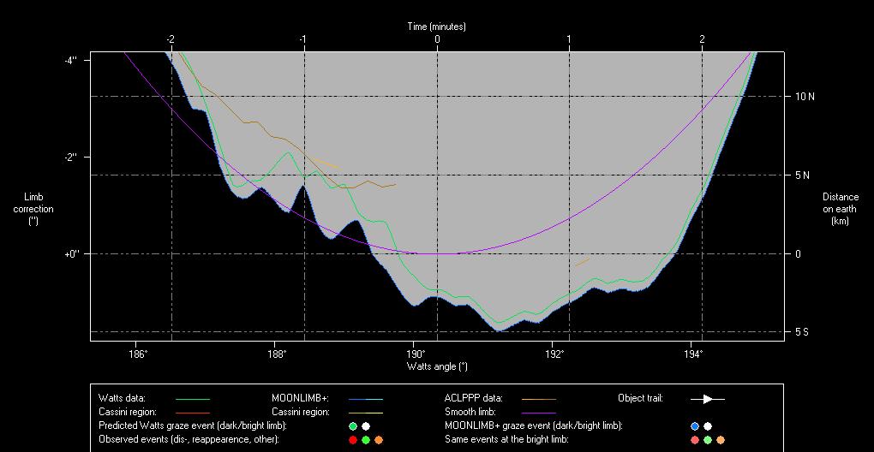874x452 pixels.
Task: Click the 'Limb correction' axis title
Action: coord(33,209)
